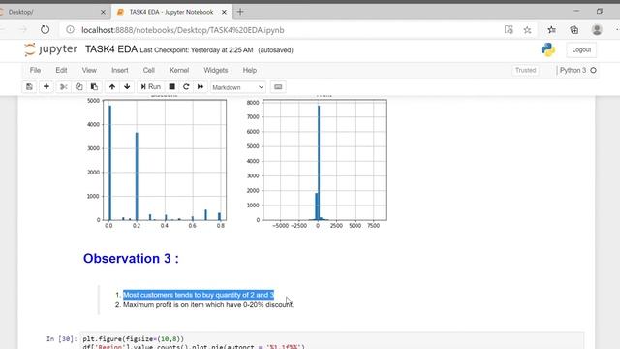Open a new browser tab
The width and height of the screenshot is (620, 349).
tap(240, 12)
